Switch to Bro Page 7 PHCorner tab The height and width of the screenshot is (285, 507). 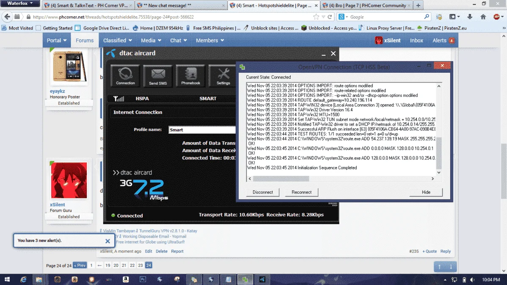[x=367, y=5]
